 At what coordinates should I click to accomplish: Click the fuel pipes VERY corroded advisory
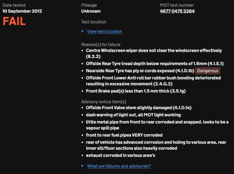[x=124, y=135]
